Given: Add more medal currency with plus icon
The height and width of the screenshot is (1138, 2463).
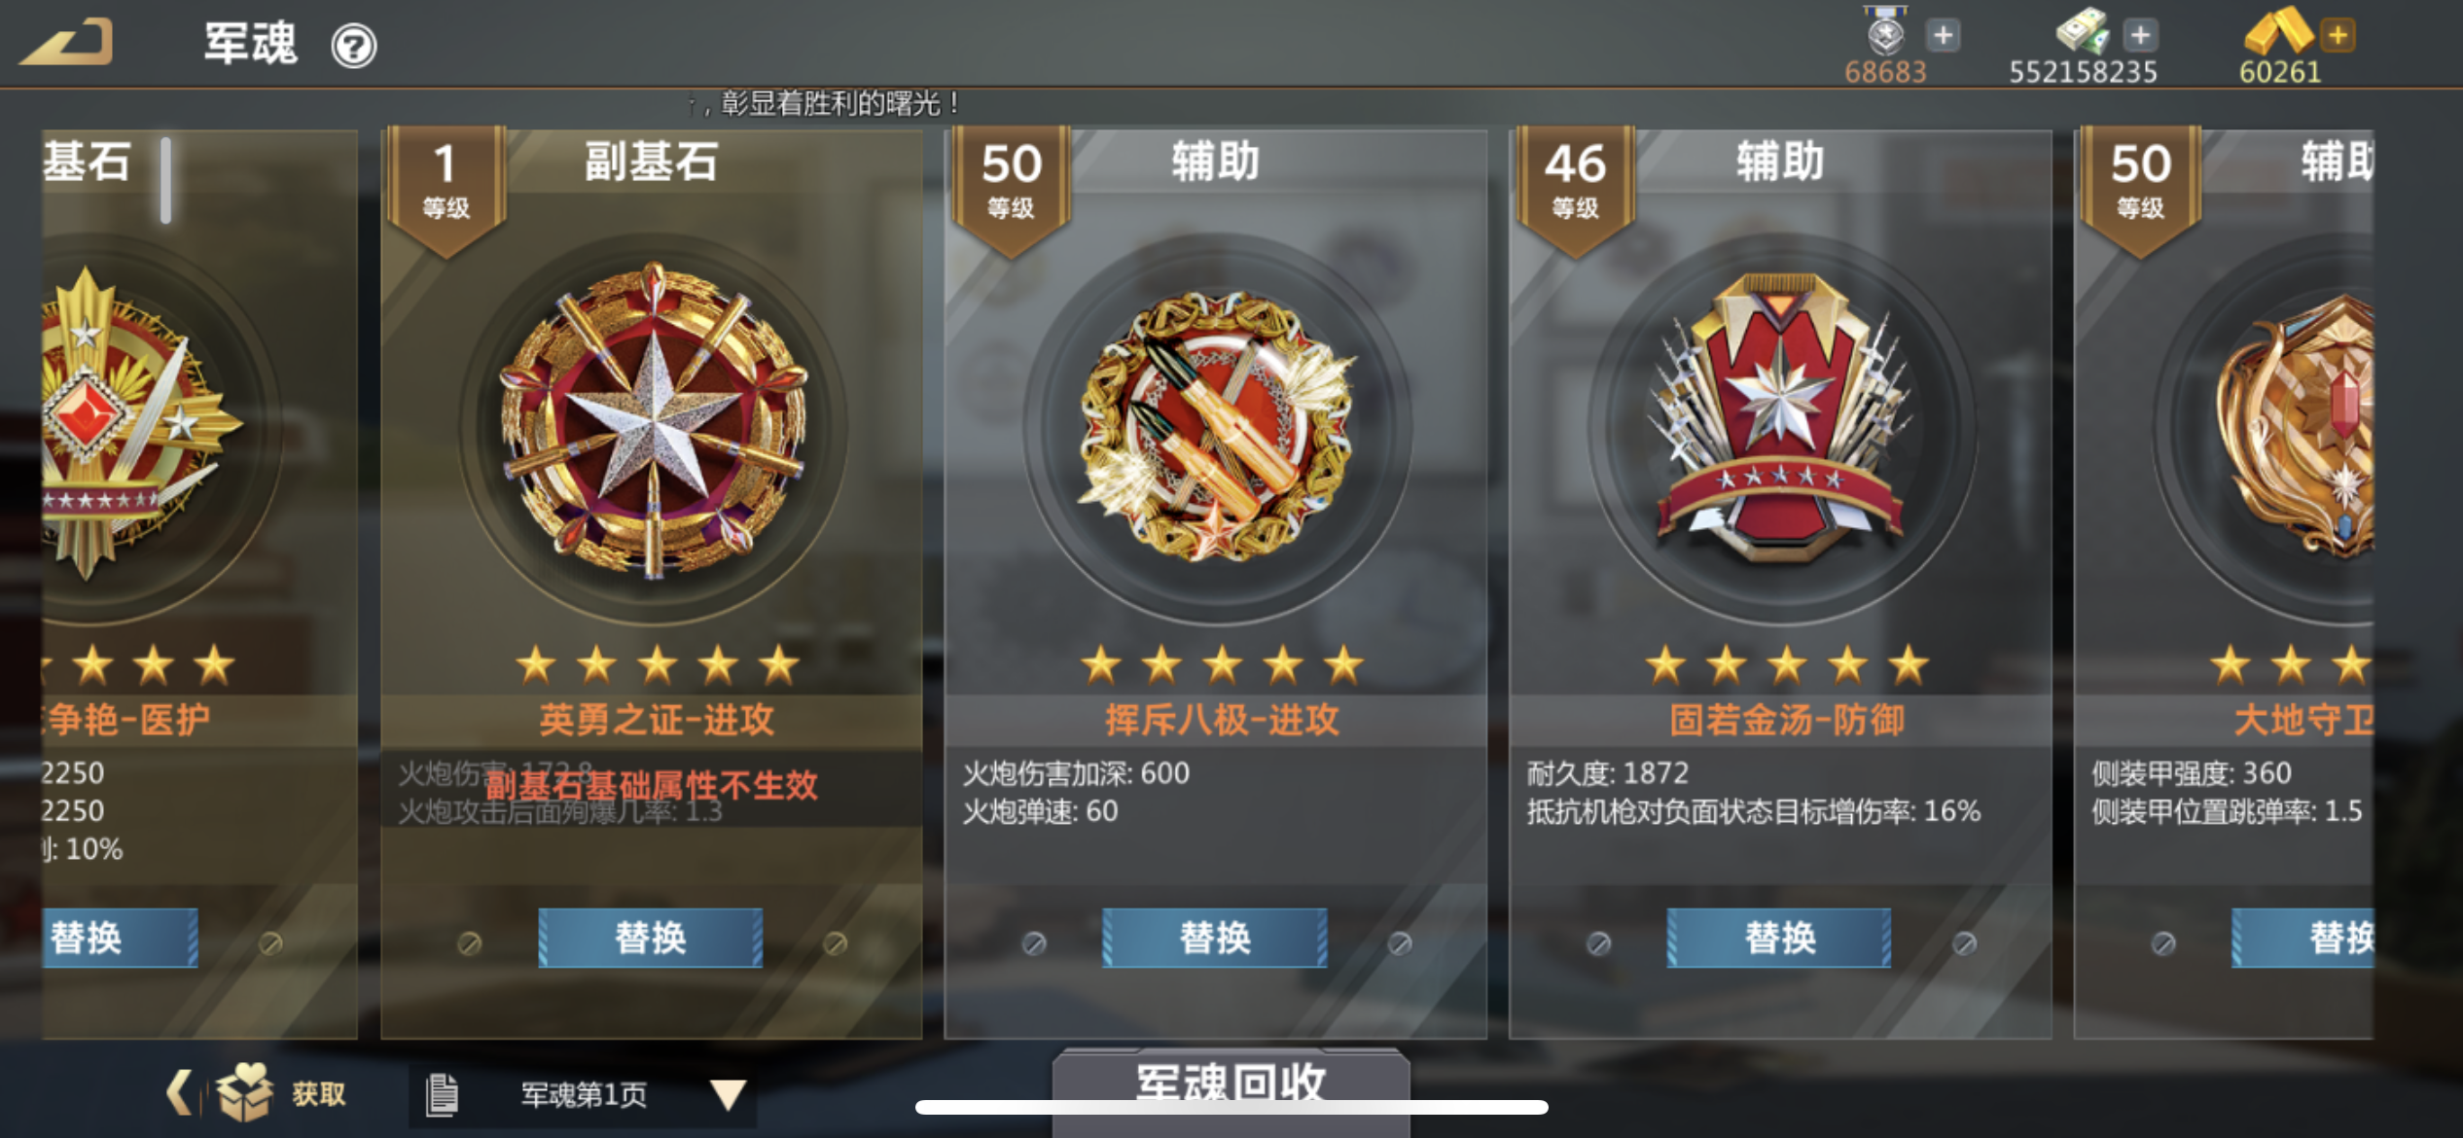Looking at the screenshot, I should [1943, 36].
